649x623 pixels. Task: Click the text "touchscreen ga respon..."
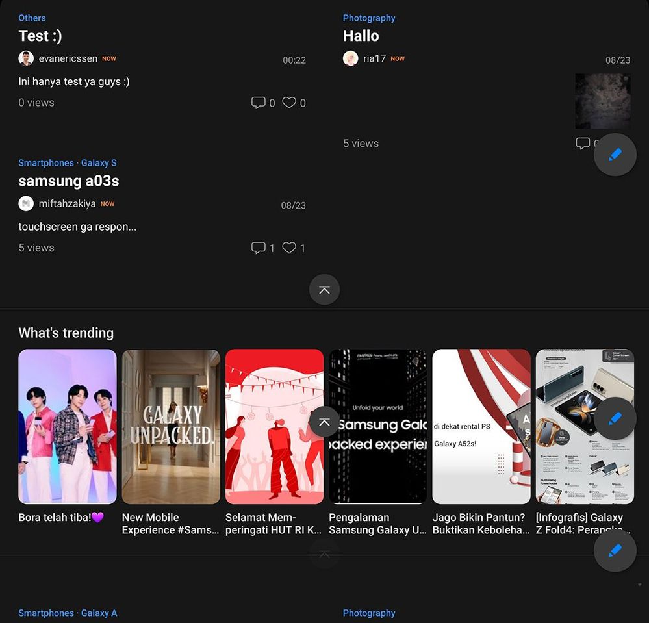[77, 227]
